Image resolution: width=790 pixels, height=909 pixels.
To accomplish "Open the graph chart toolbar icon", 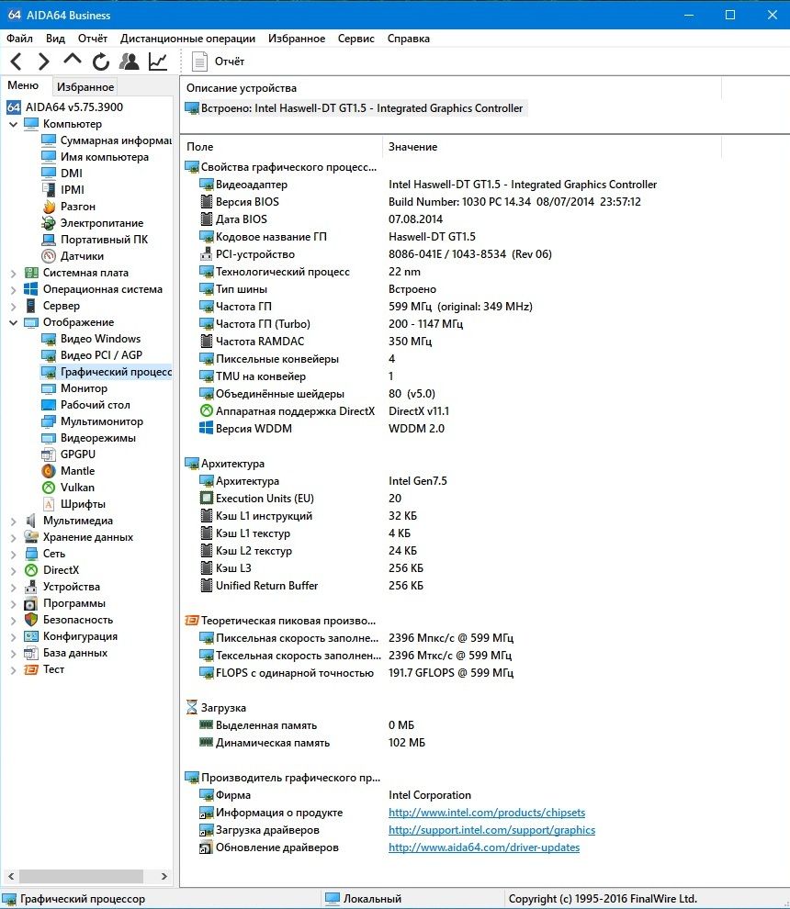I will [x=158, y=62].
